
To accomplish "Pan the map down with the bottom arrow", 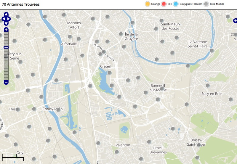I will point(6,23).
